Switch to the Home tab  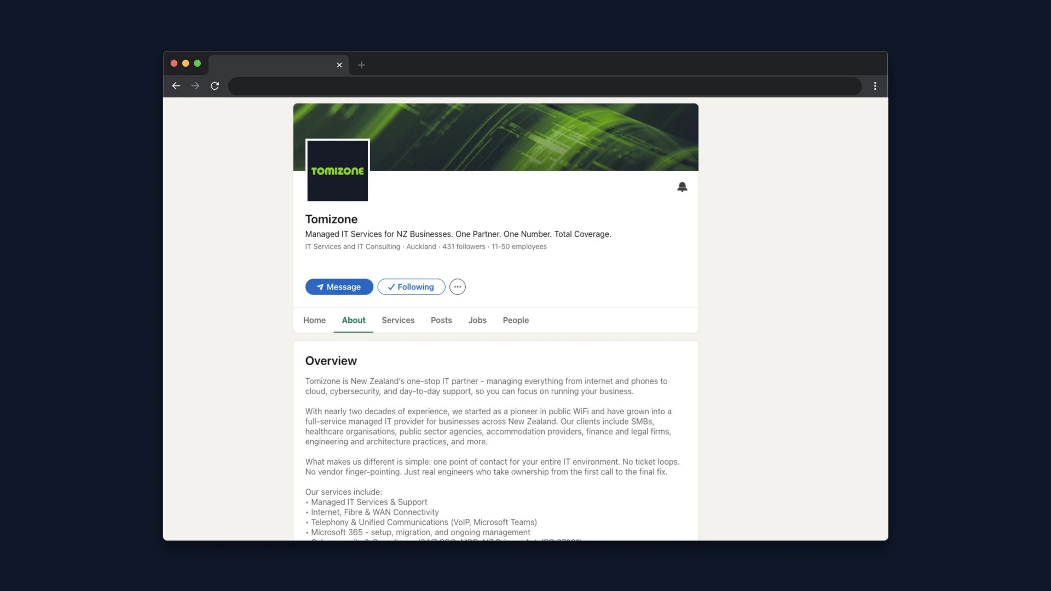pos(314,320)
